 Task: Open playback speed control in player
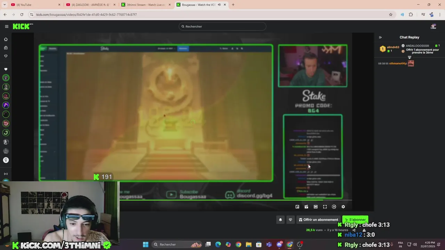click(334, 207)
